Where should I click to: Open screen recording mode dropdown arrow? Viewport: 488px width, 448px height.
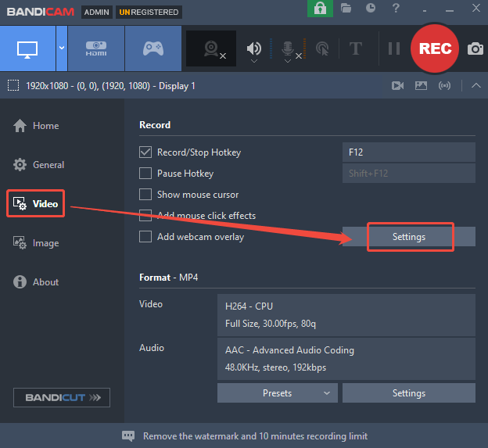(62, 48)
